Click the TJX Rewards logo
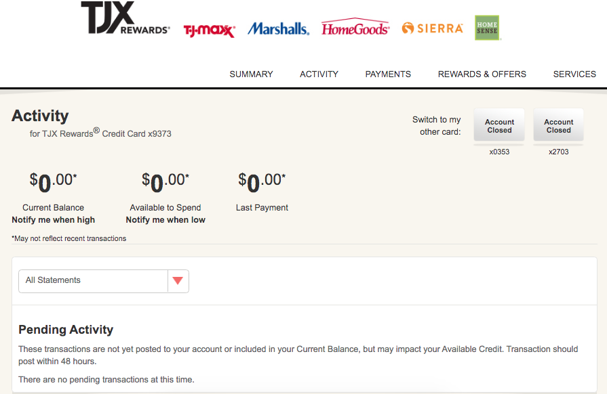 coord(125,18)
